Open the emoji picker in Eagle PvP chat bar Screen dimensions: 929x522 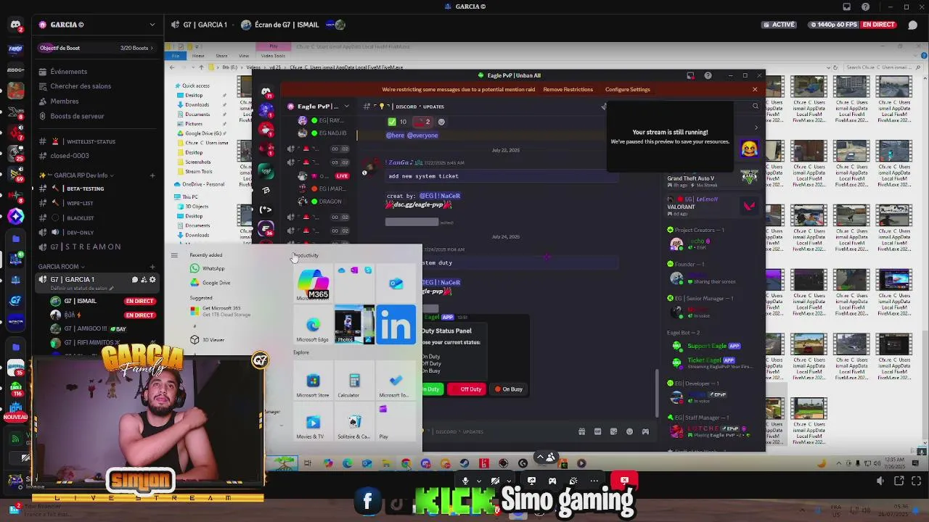pos(629,432)
